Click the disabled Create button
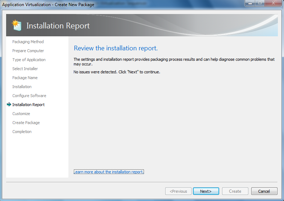The image size is (284, 201). coord(235,191)
